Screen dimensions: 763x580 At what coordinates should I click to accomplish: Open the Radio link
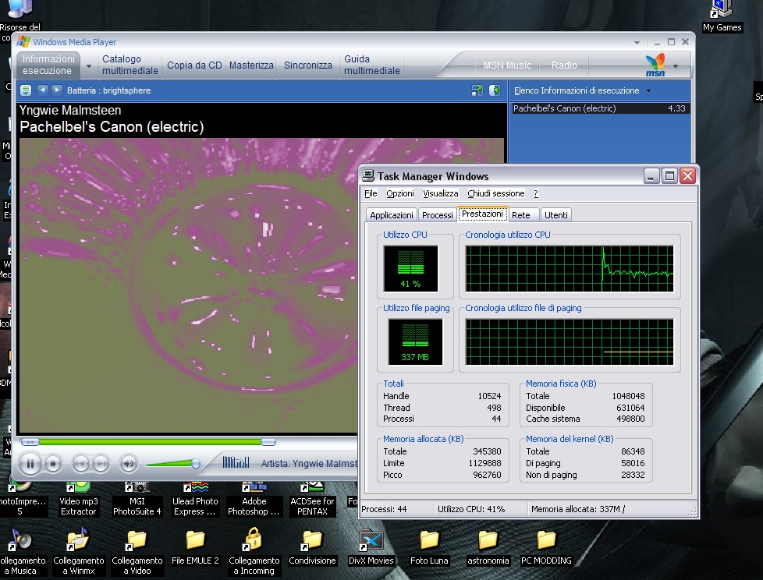(x=564, y=65)
